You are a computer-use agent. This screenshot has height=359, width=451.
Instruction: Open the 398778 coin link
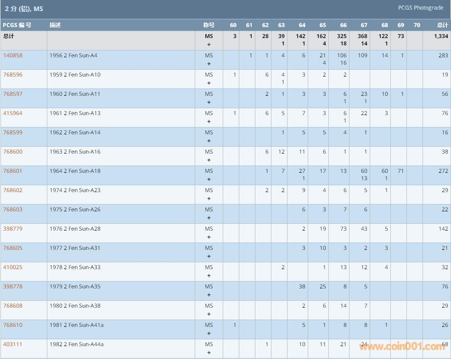point(13,287)
